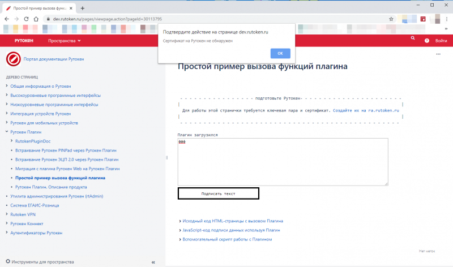Viewport: 453px width, 267px height.
Task: Select the Простой пример browser tab
Action: pos(39,8)
